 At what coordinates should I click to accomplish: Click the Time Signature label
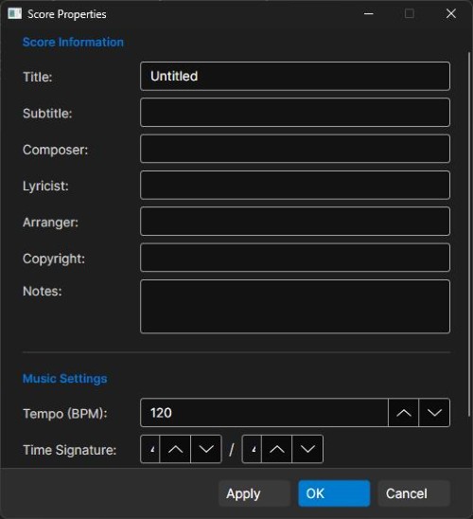[x=70, y=450]
